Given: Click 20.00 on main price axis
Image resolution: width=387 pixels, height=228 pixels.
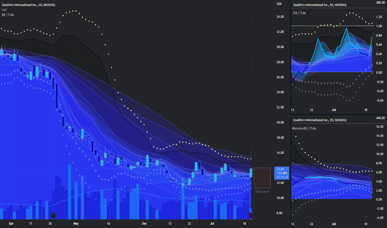Looking at the screenshot, I should (x=280, y=123).
